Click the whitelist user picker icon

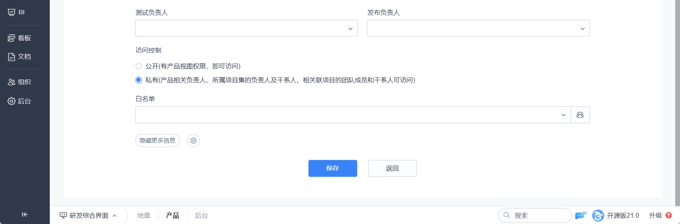(580, 115)
